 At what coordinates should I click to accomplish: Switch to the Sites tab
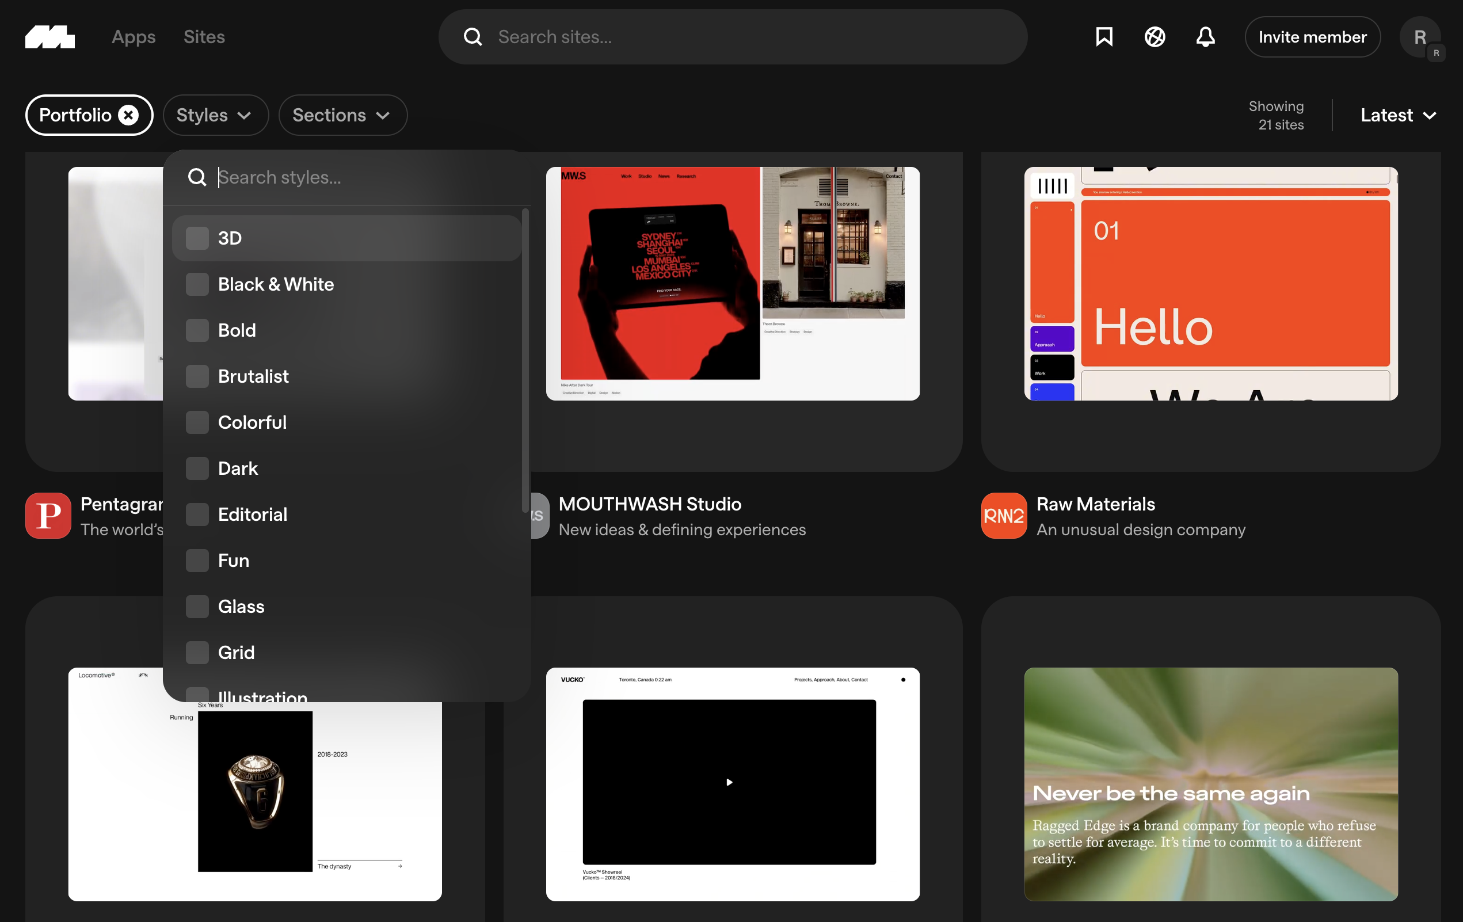coord(204,37)
